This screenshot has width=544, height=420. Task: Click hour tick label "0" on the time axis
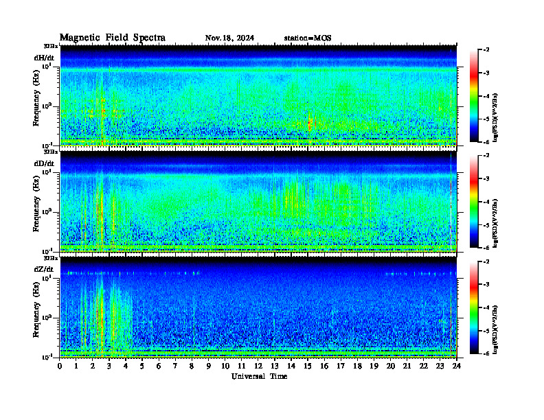[x=60, y=366]
